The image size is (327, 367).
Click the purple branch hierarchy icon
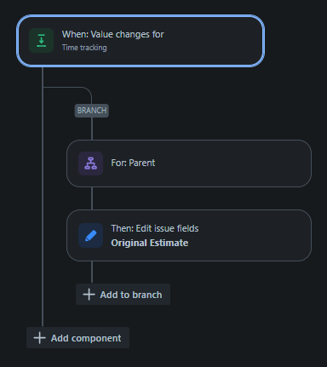[91, 163]
